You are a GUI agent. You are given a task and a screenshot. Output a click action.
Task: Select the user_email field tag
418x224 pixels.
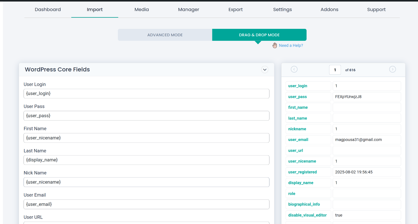pyautogui.click(x=298, y=140)
